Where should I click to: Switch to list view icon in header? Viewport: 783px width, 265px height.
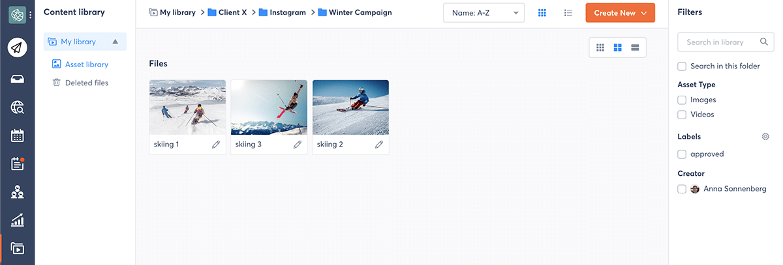click(x=568, y=13)
